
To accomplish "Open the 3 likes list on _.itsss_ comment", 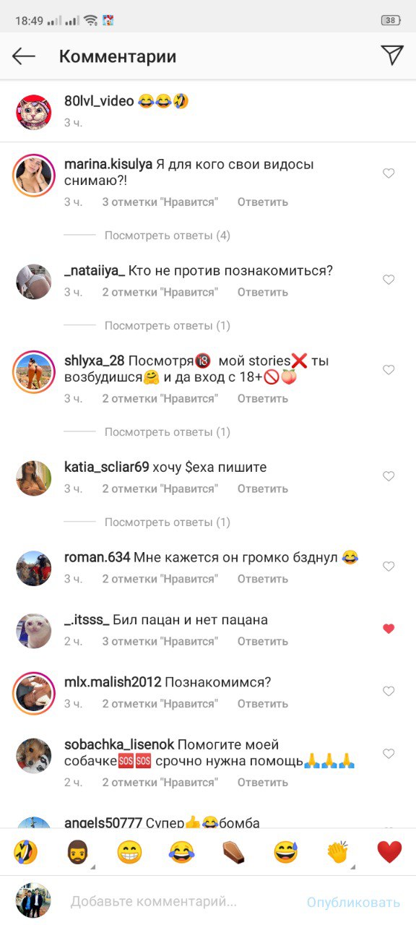I will (x=160, y=642).
